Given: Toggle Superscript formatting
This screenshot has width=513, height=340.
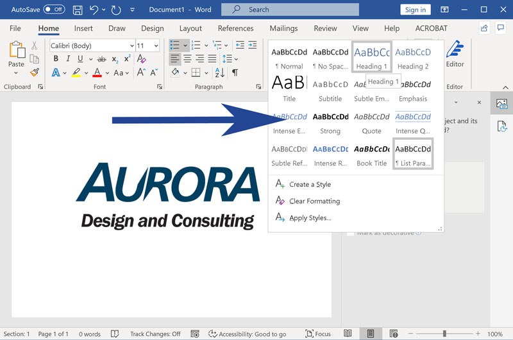Looking at the screenshot, I should pyautogui.click(x=127, y=58).
